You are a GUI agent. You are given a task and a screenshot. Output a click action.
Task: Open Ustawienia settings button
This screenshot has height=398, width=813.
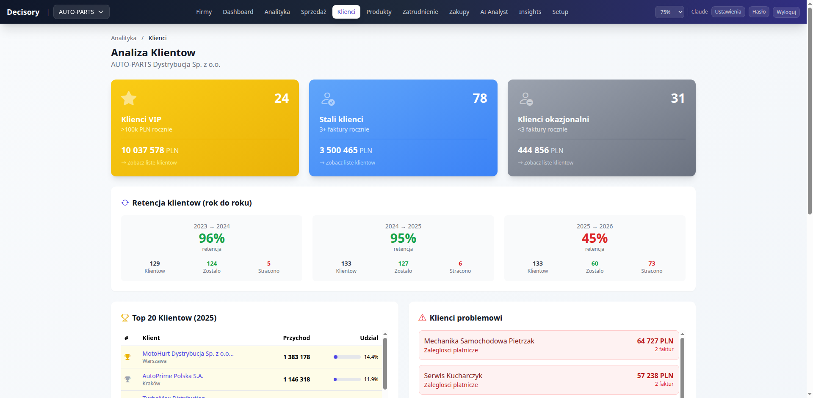[728, 12]
